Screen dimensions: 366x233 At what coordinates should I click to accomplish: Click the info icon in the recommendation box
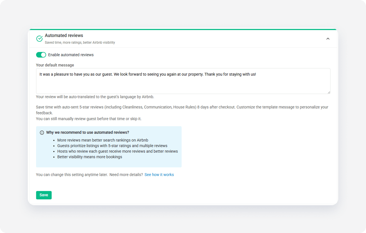[x=42, y=133]
